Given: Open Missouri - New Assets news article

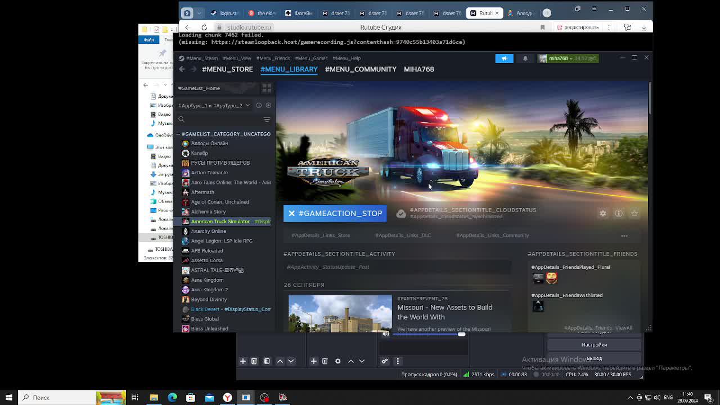Looking at the screenshot, I should (445, 312).
